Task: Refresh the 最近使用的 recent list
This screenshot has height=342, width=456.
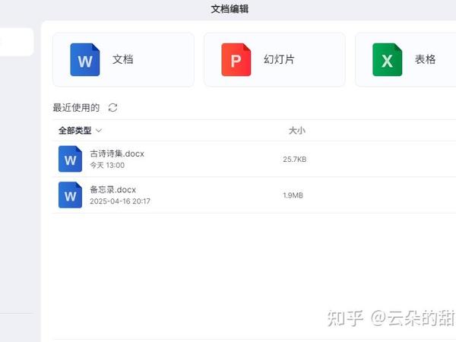Action: pyautogui.click(x=112, y=108)
